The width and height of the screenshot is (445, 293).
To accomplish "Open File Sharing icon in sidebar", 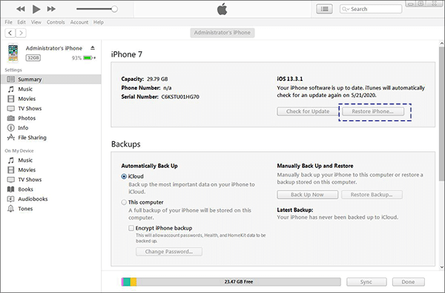I will click(x=11, y=137).
